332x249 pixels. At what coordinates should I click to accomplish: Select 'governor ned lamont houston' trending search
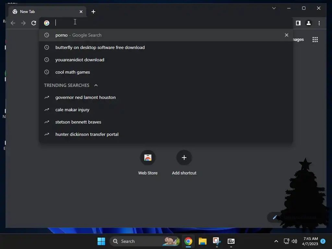point(166,97)
